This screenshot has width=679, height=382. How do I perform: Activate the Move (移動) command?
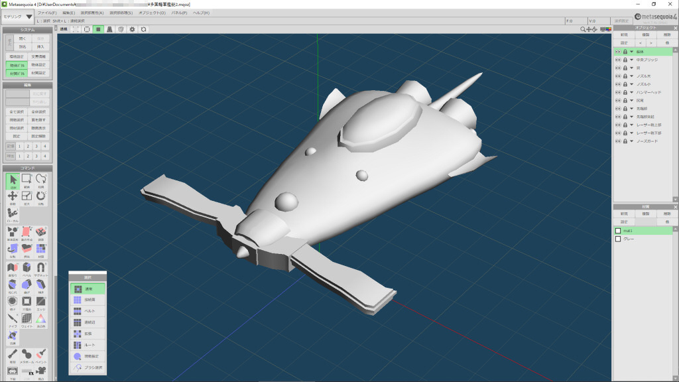coord(13,198)
